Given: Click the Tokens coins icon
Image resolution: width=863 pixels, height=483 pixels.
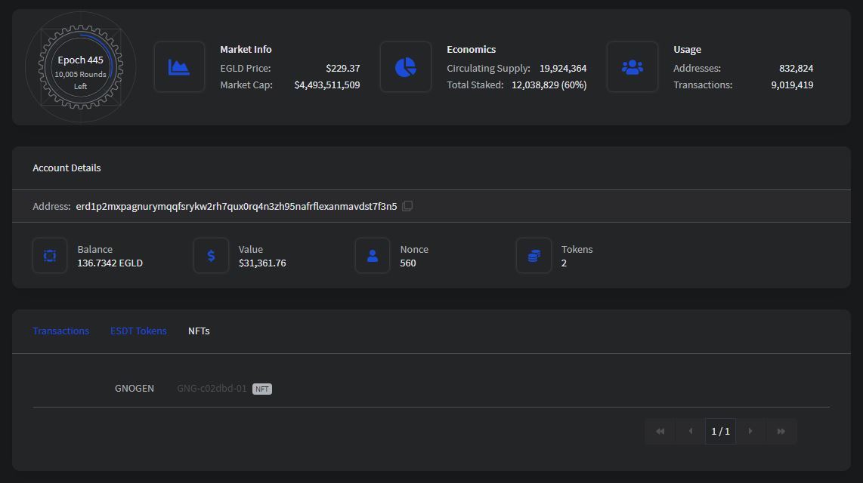Looking at the screenshot, I should click(534, 256).
